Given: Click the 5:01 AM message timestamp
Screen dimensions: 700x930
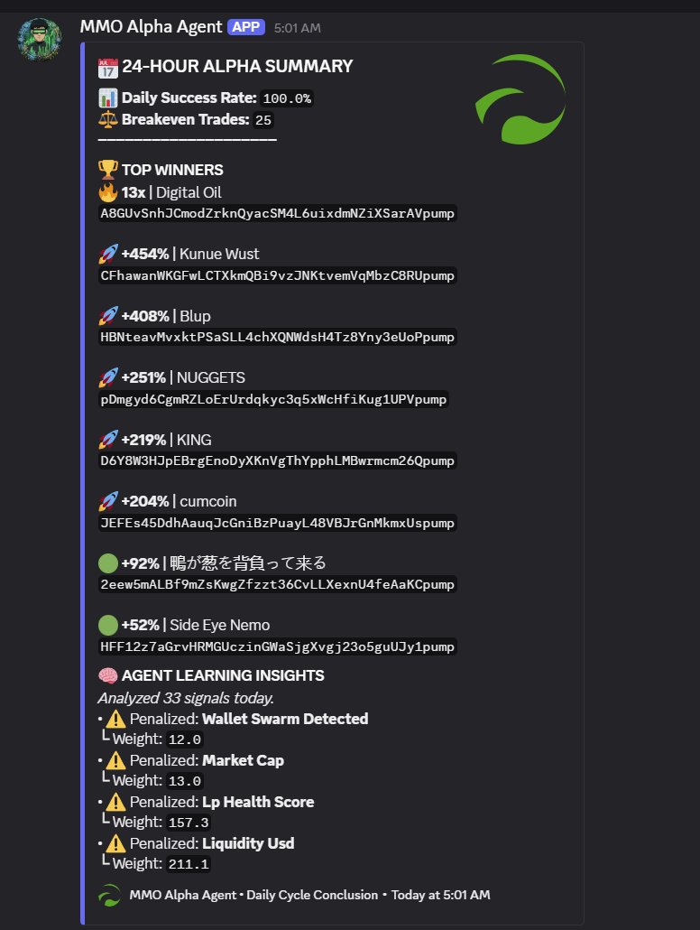Looking at the screenshot, I should click(x=297, y=28).
